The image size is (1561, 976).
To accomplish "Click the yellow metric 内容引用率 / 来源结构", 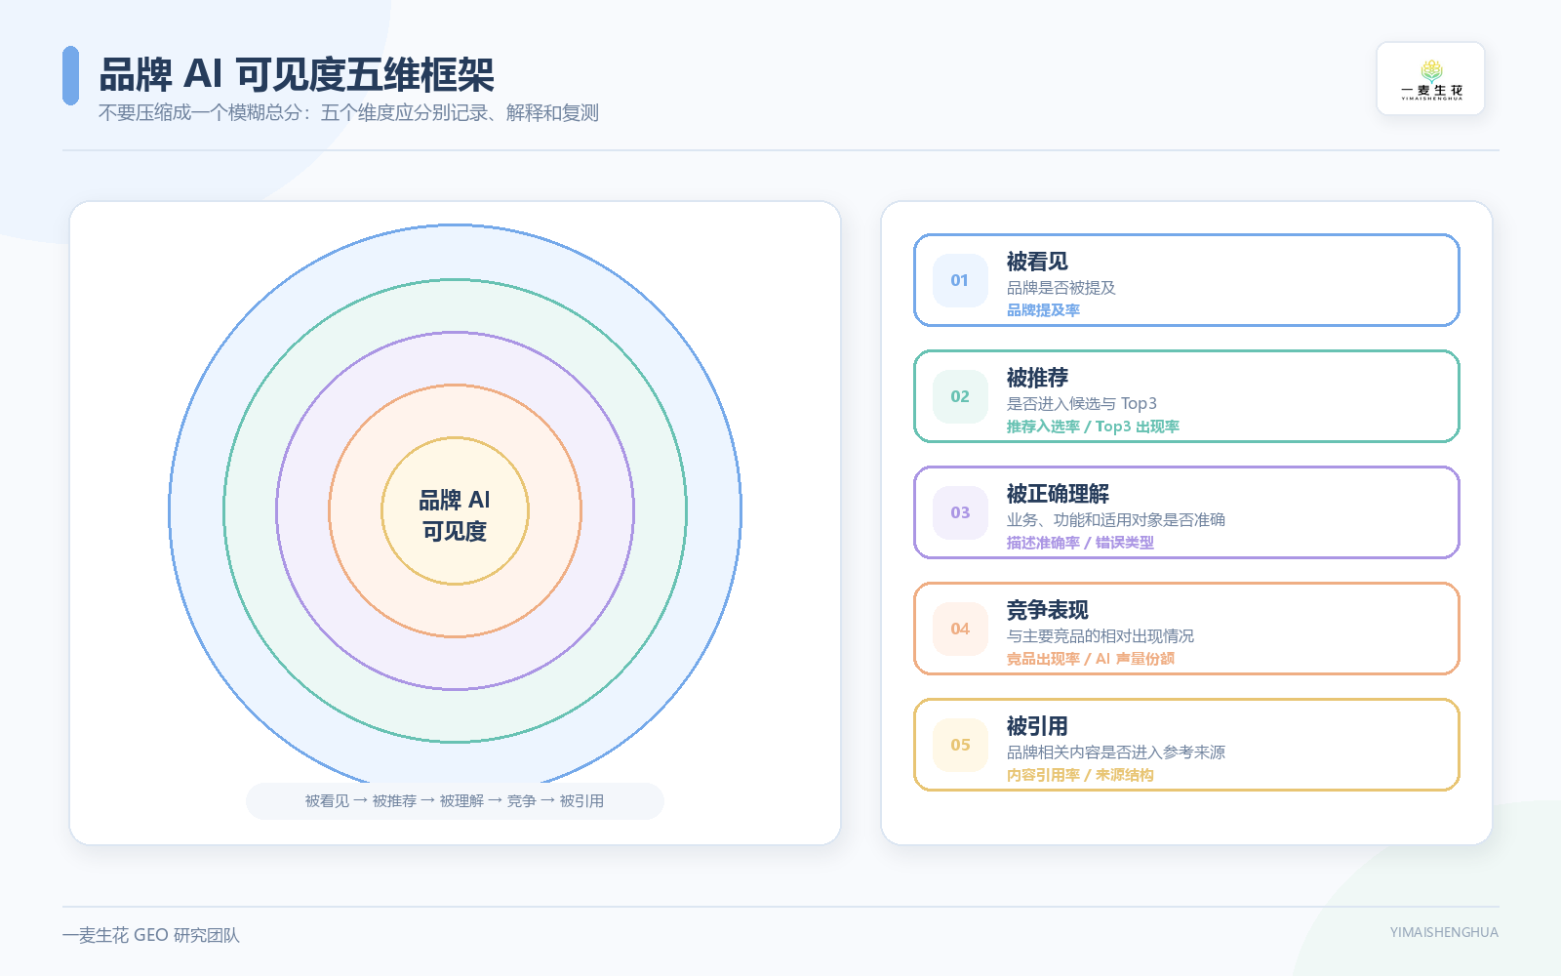I will (x=1080, y=775).
